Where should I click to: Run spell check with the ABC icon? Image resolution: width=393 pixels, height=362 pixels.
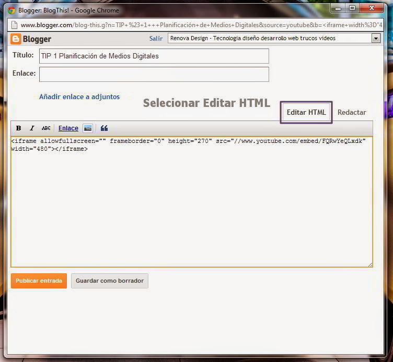click(46, 128)
